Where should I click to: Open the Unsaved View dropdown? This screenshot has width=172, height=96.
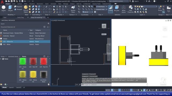[x=101, y=9]
